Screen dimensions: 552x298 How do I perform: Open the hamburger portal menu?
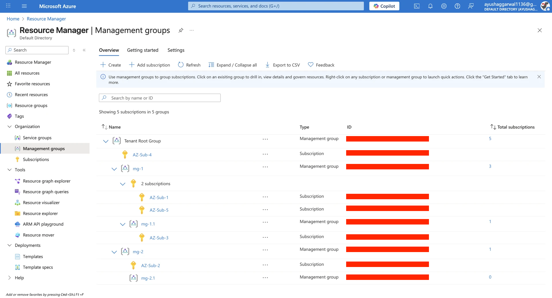coord(24,6)
